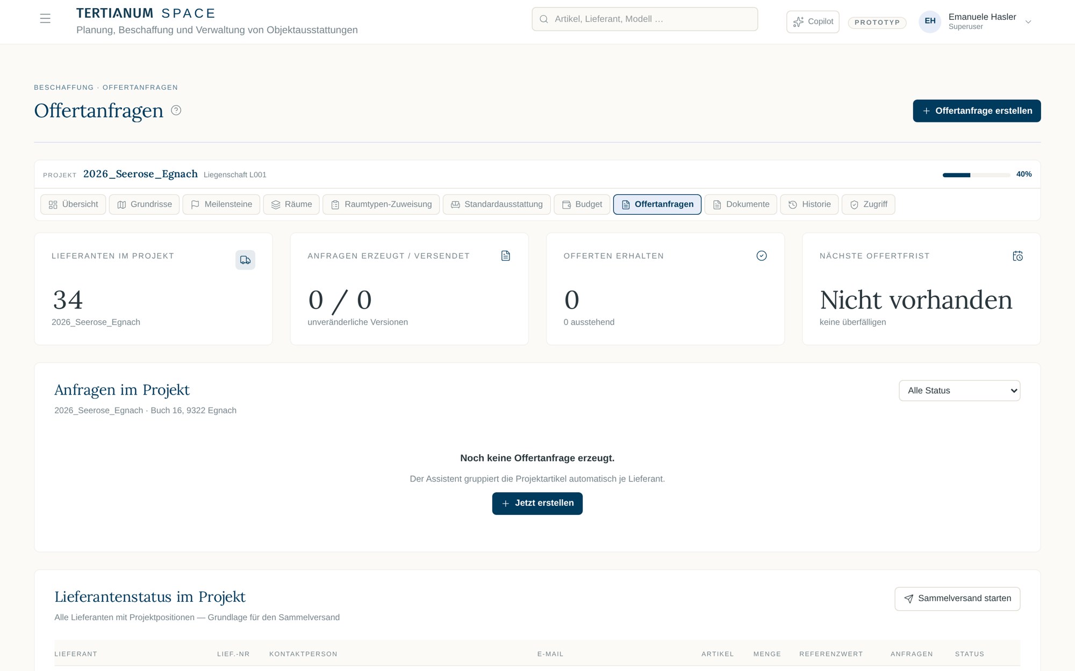Open the hamburger navigation menu
Image resolution: width=1075 pixels, height=671 pixels.
point(45,19)
